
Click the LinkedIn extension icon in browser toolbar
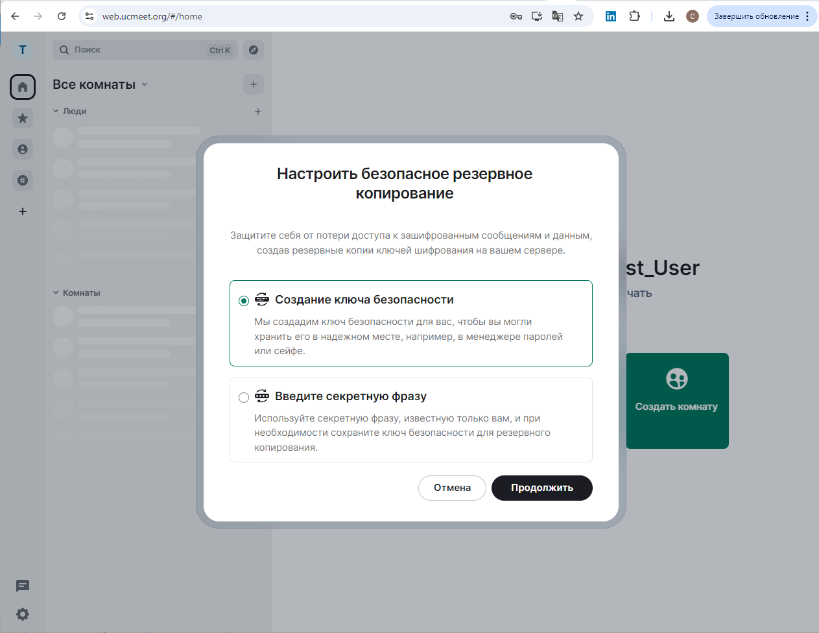(610, 16)
